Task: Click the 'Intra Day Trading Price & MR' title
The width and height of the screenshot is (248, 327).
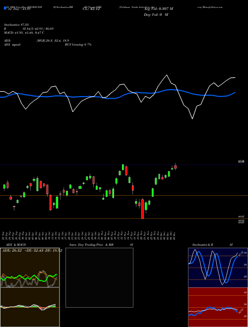Action: (91, 245)
